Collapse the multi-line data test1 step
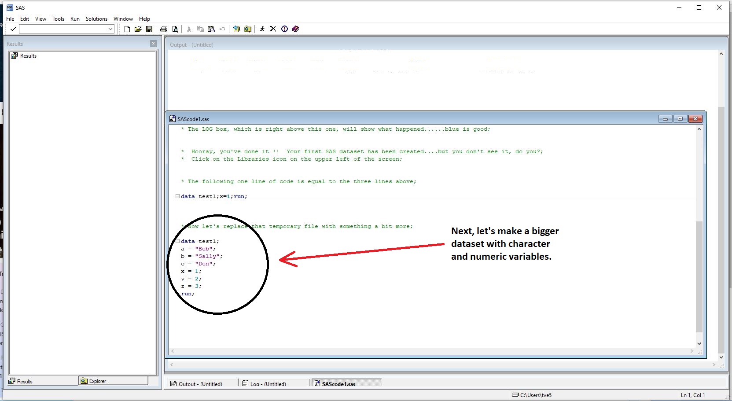The image size is (732, 401). point(177,241)
